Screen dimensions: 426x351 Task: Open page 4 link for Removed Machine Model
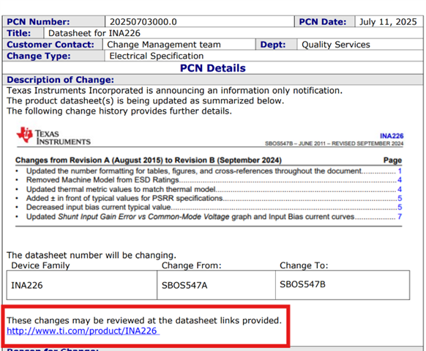(x=400, y=180)
